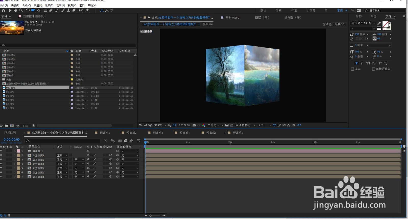
Task: Click the timeline zoom slider at bottom
Action: pyautogui.click(x=155, y=216)
